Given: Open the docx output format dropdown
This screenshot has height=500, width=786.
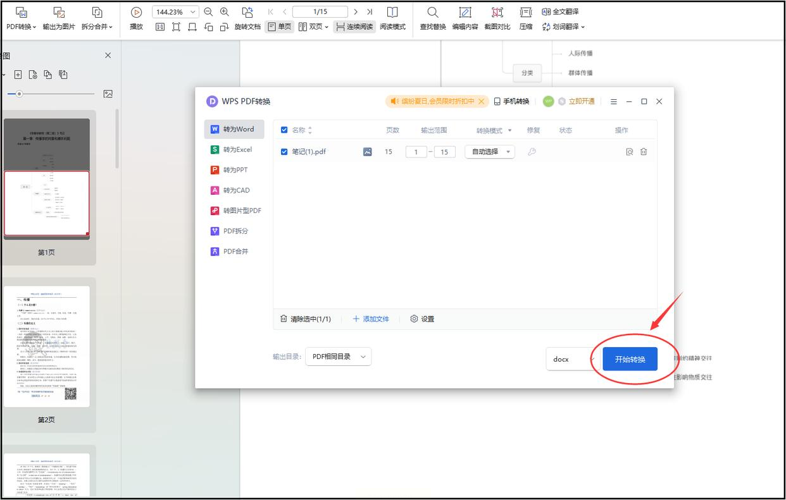Looking at the screenshot, I should [572, 359].
